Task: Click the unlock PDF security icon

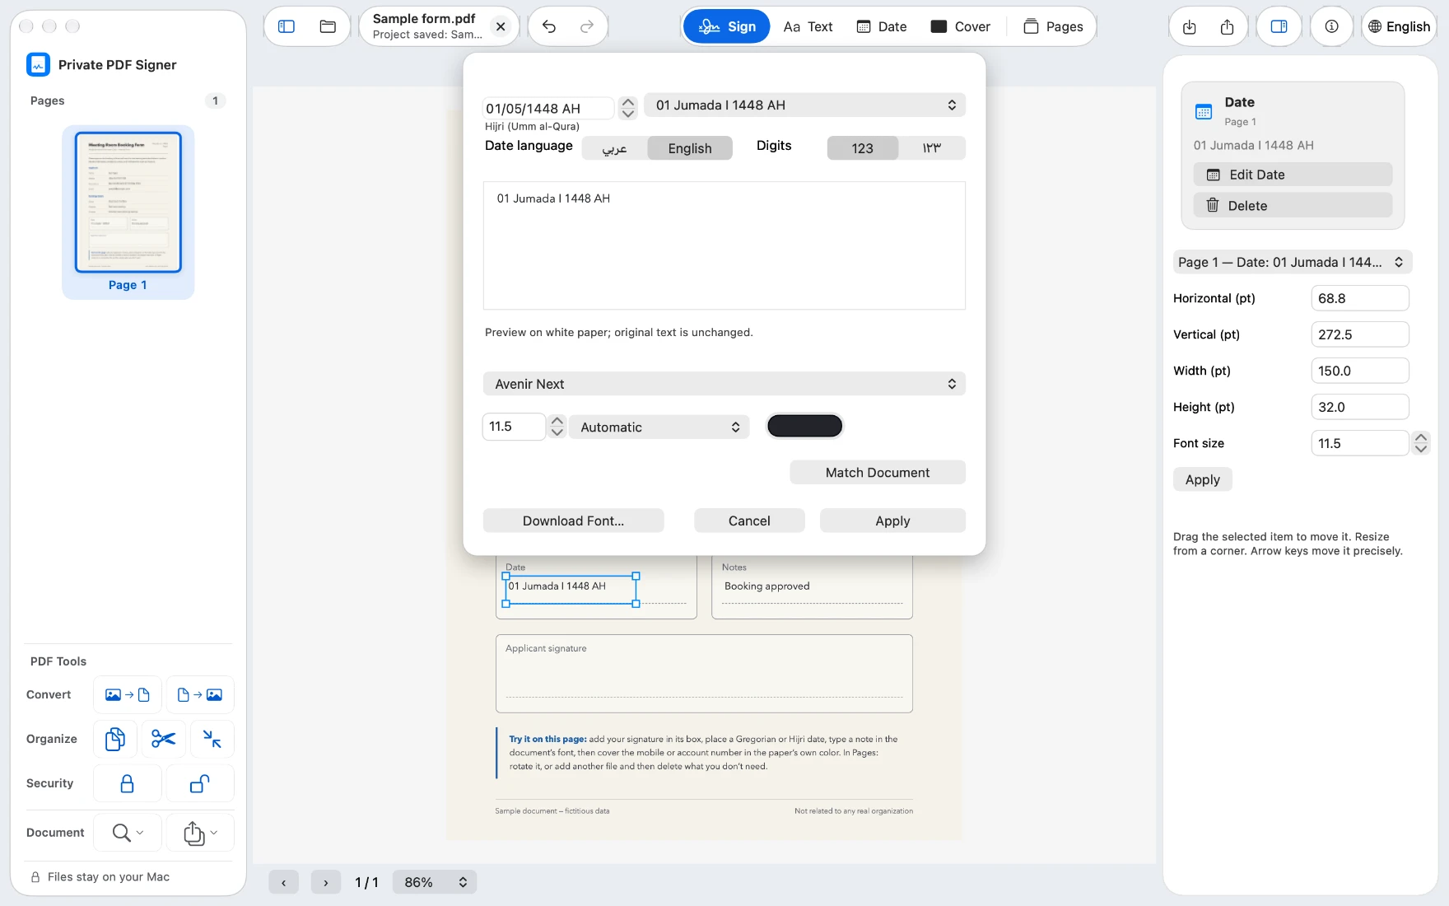Action: (200, 783)
